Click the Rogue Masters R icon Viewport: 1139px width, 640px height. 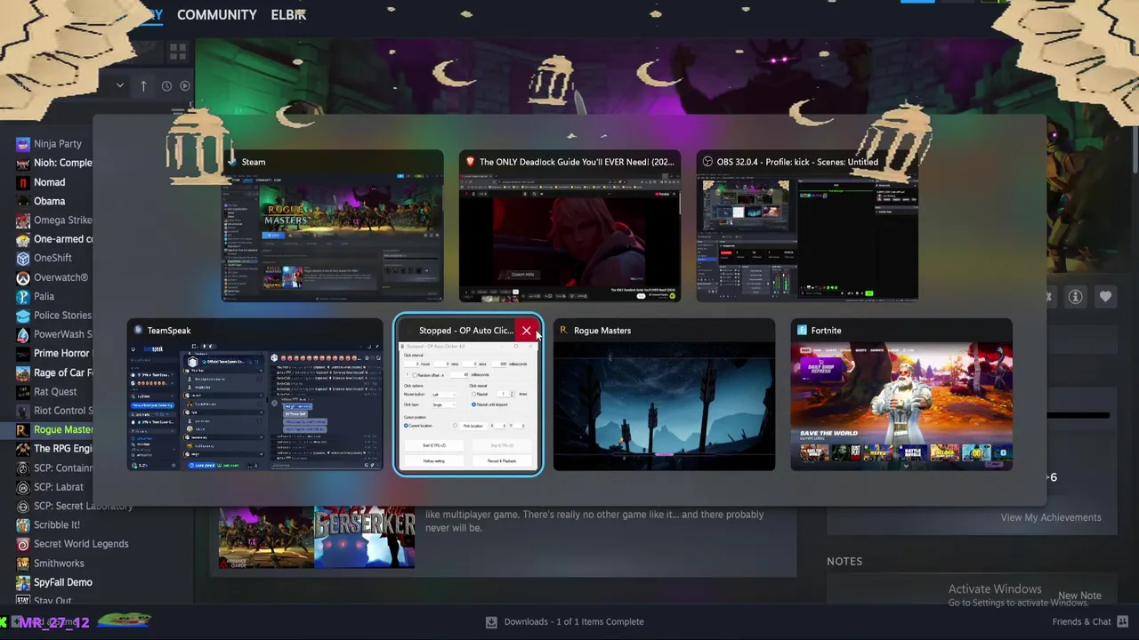[23, 430]
